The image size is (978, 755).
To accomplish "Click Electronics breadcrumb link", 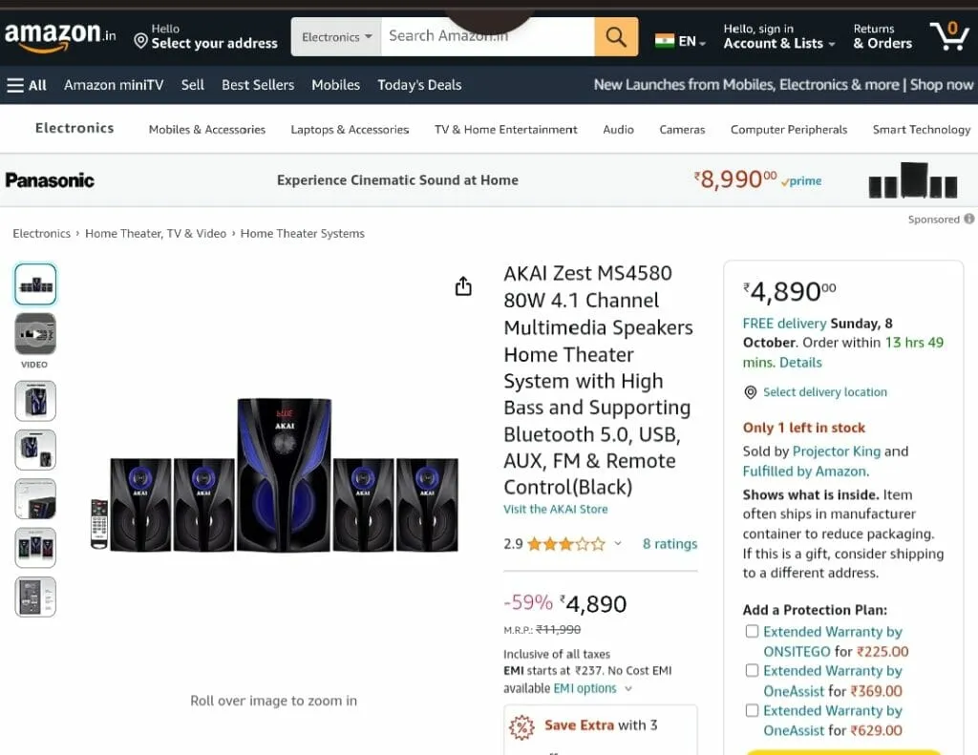I will [42, 234].
